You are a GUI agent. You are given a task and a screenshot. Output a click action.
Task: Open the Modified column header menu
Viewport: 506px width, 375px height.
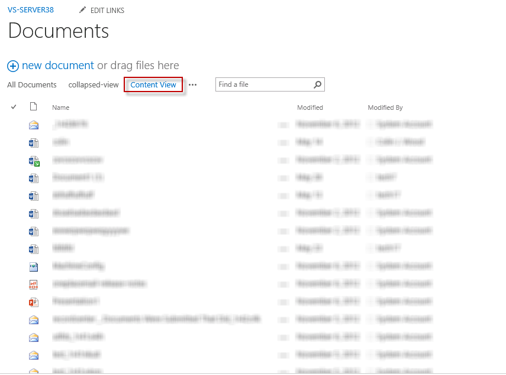pos(310,107)
